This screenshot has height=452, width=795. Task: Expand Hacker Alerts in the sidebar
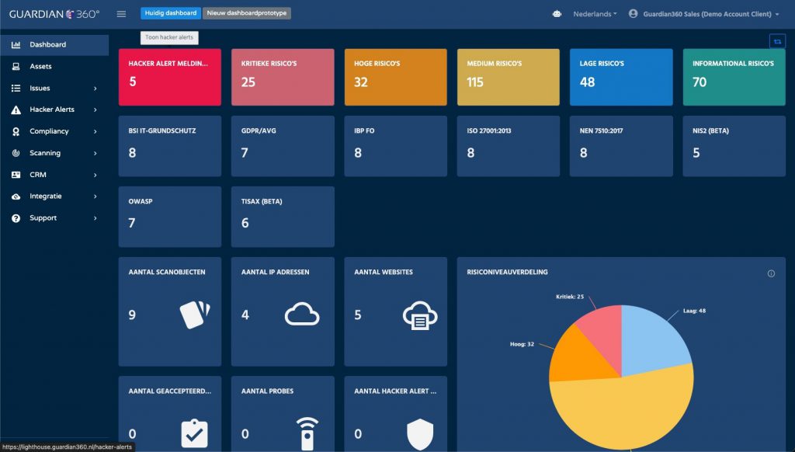coord(54,110)
